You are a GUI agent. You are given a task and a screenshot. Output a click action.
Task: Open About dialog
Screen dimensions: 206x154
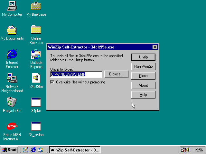[143, 85]
